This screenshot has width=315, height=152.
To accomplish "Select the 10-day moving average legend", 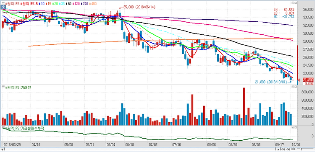I will pos(42,4).
